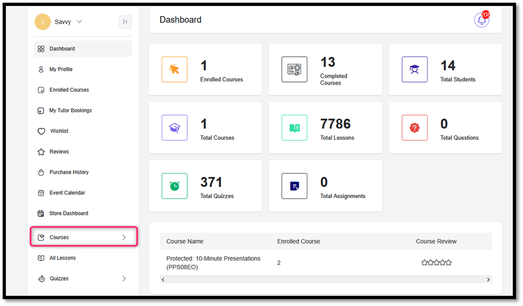Viewport: 523px width, 306px height.
Task: Open Enrolled Courses in sidebar
Action: (x=69, y=90)
